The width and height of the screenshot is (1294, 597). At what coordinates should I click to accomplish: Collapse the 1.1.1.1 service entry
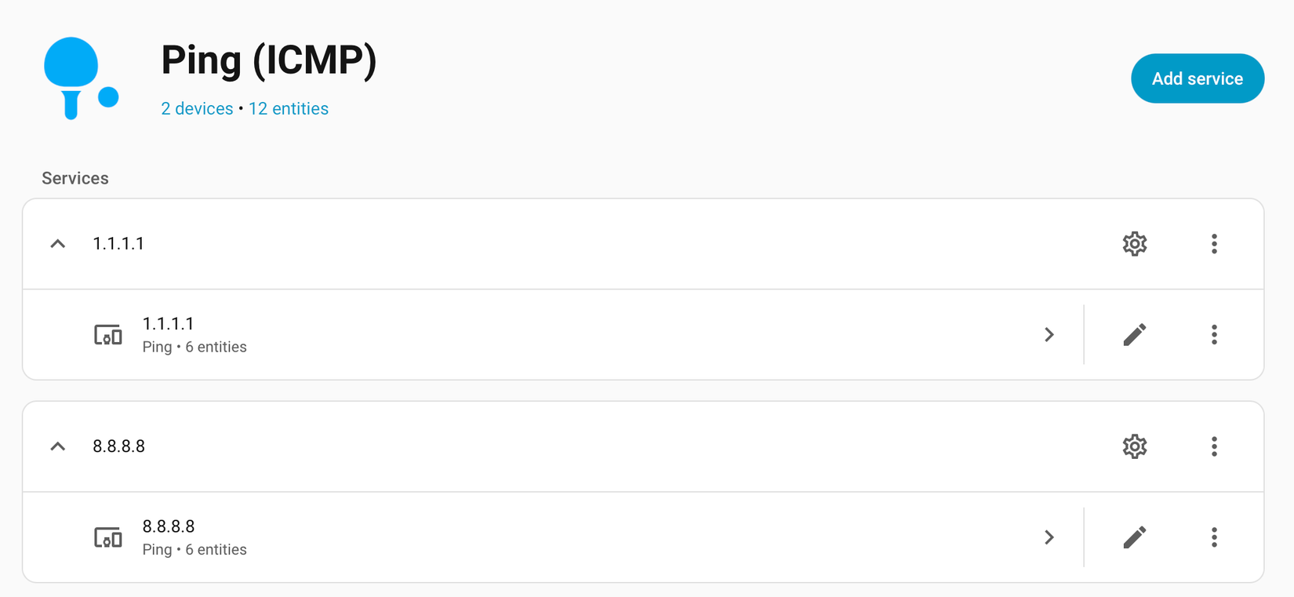pos(57,244)
